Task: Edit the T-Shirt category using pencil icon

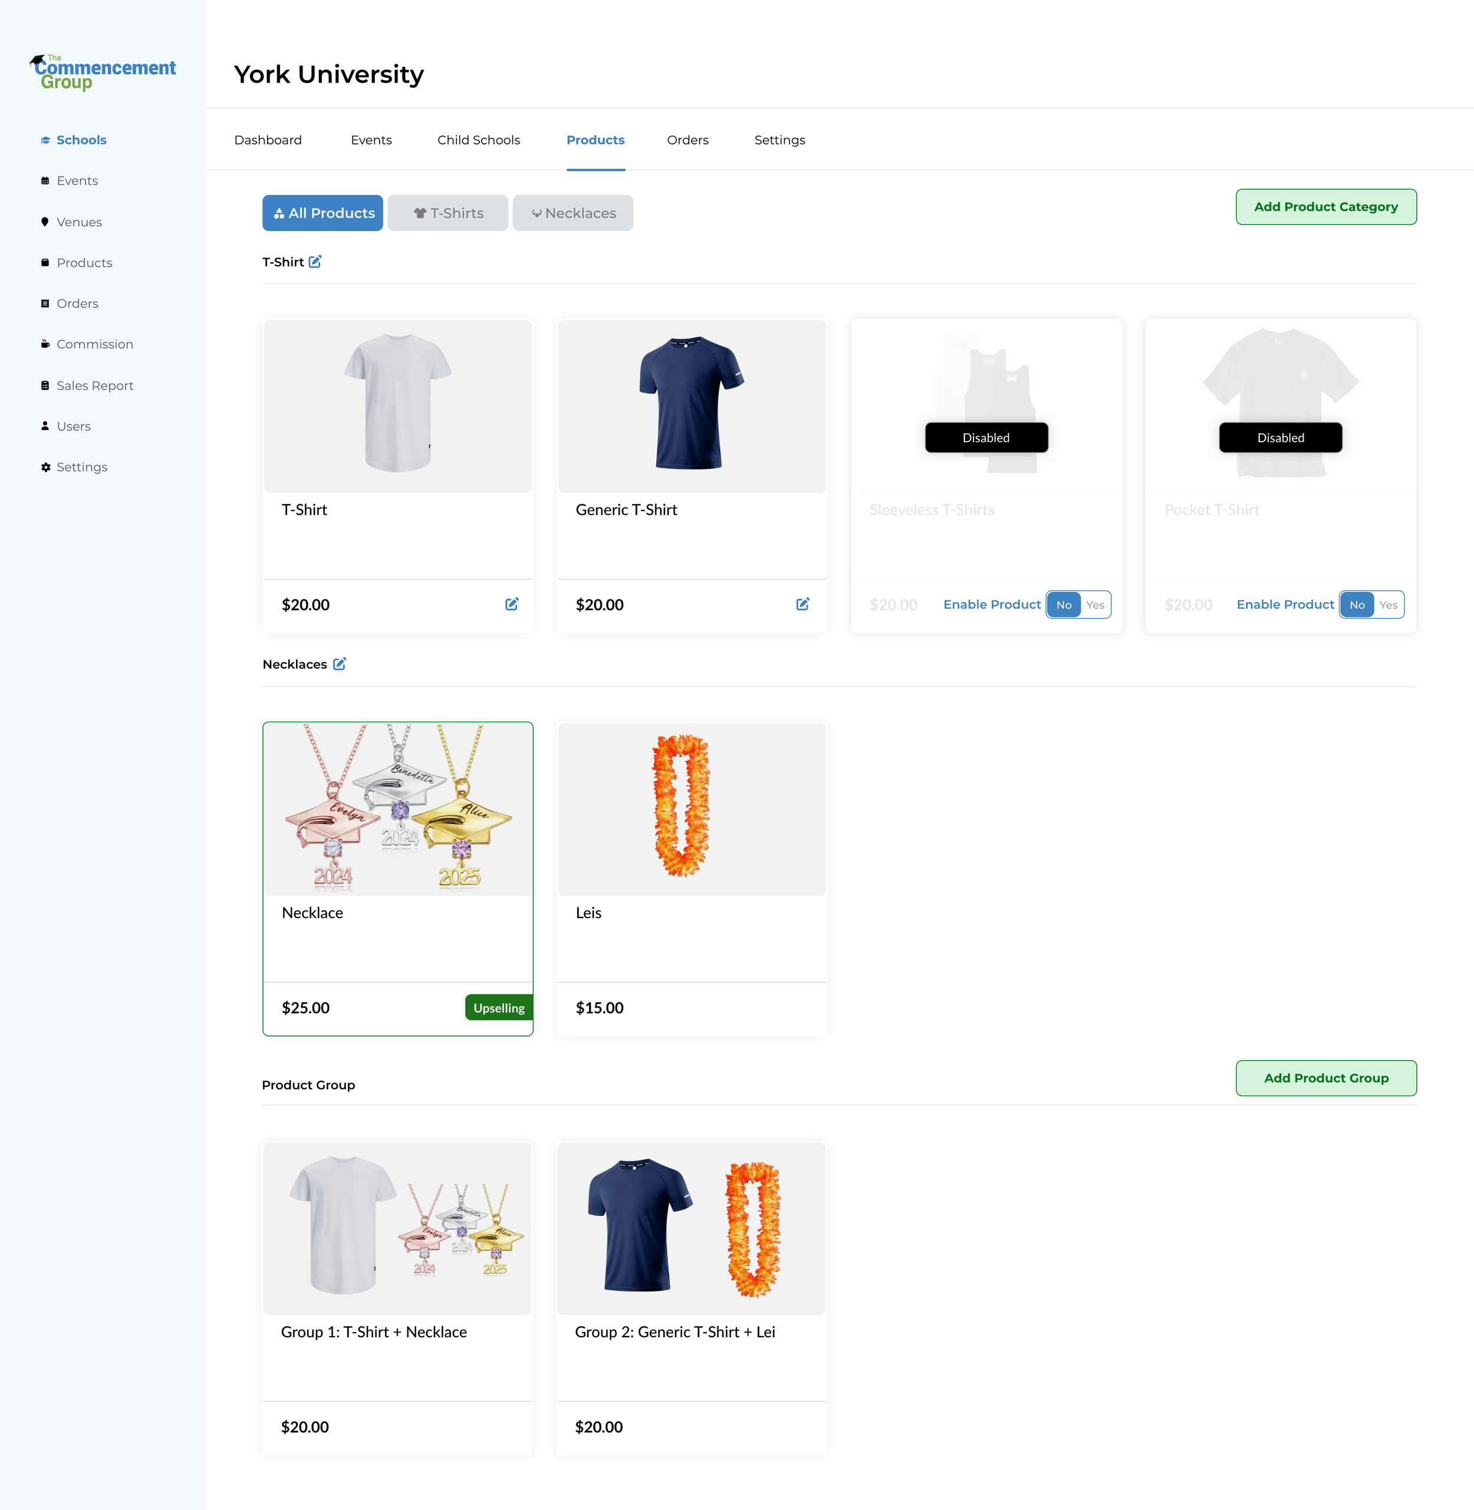Action: (x=314, y=262)
